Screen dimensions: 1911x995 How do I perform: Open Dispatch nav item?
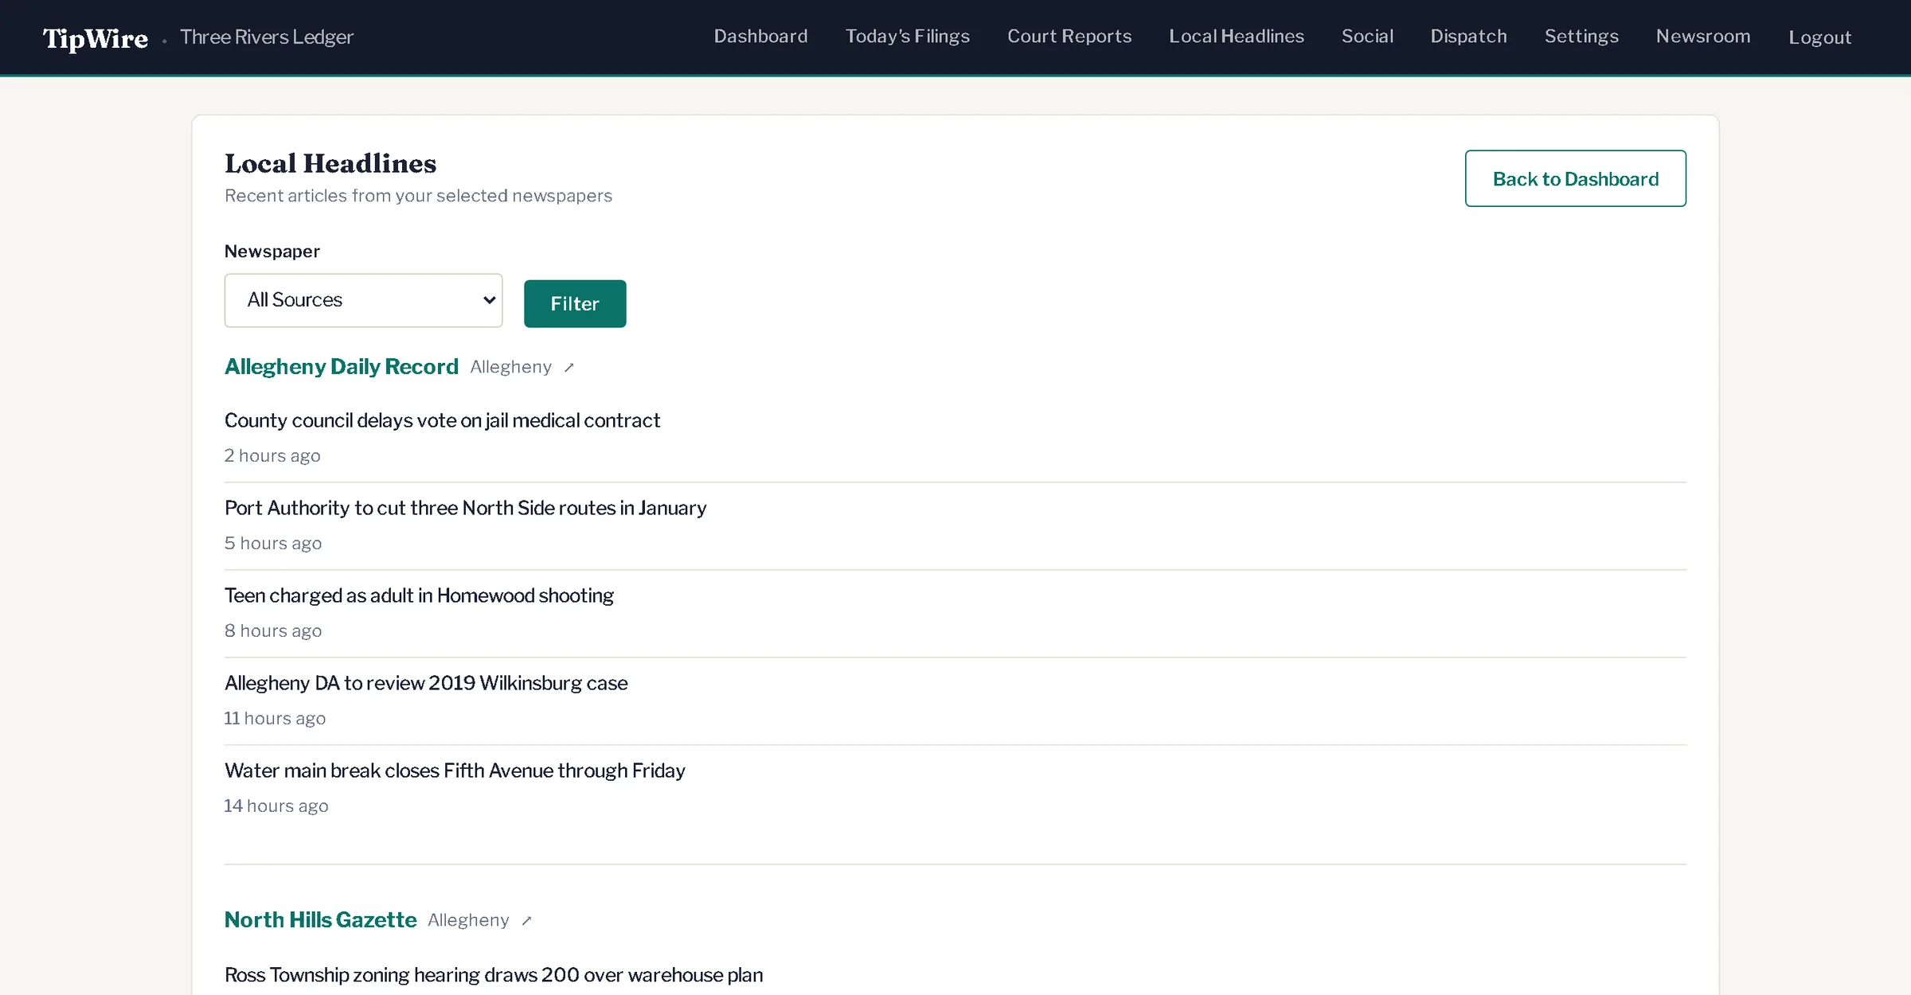pyautogui.click(x=1468, y=37)
